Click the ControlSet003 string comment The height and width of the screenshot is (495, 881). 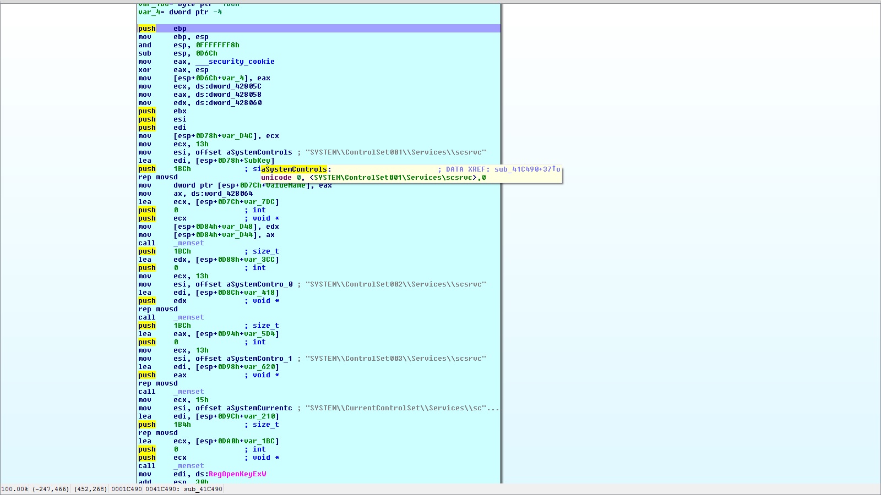tap(396, 359)
